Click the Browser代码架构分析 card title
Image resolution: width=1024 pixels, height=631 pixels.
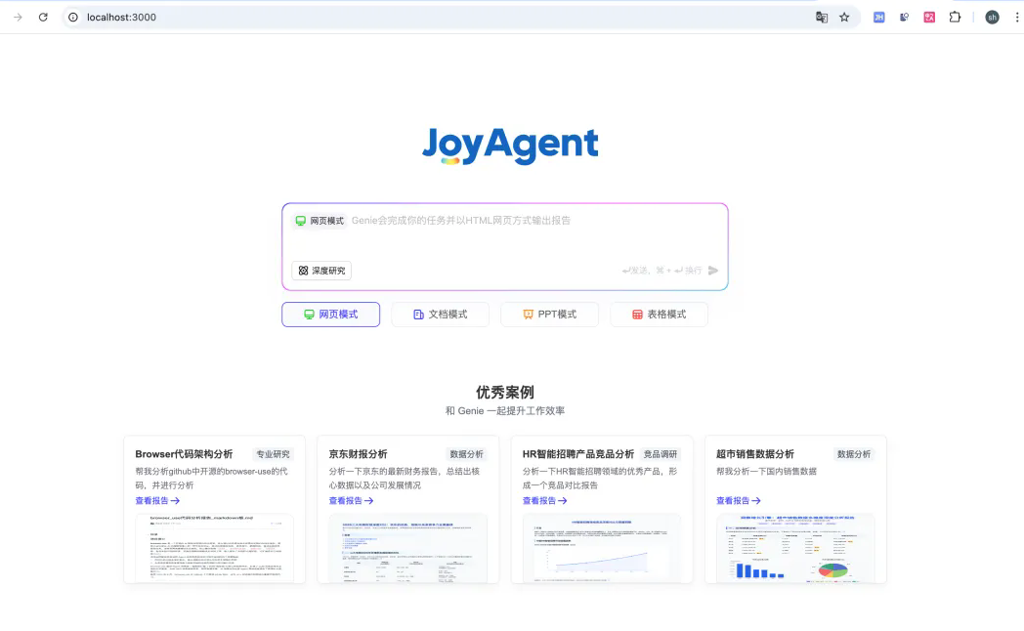tap(184, 454)
